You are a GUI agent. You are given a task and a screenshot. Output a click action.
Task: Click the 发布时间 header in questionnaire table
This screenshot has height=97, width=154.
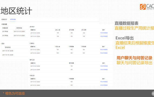(19, 28)
